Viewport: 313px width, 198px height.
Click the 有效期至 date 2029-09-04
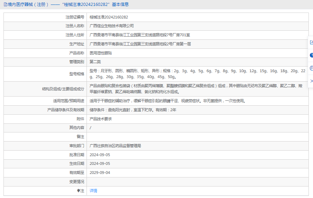click(x=100, y=173)
